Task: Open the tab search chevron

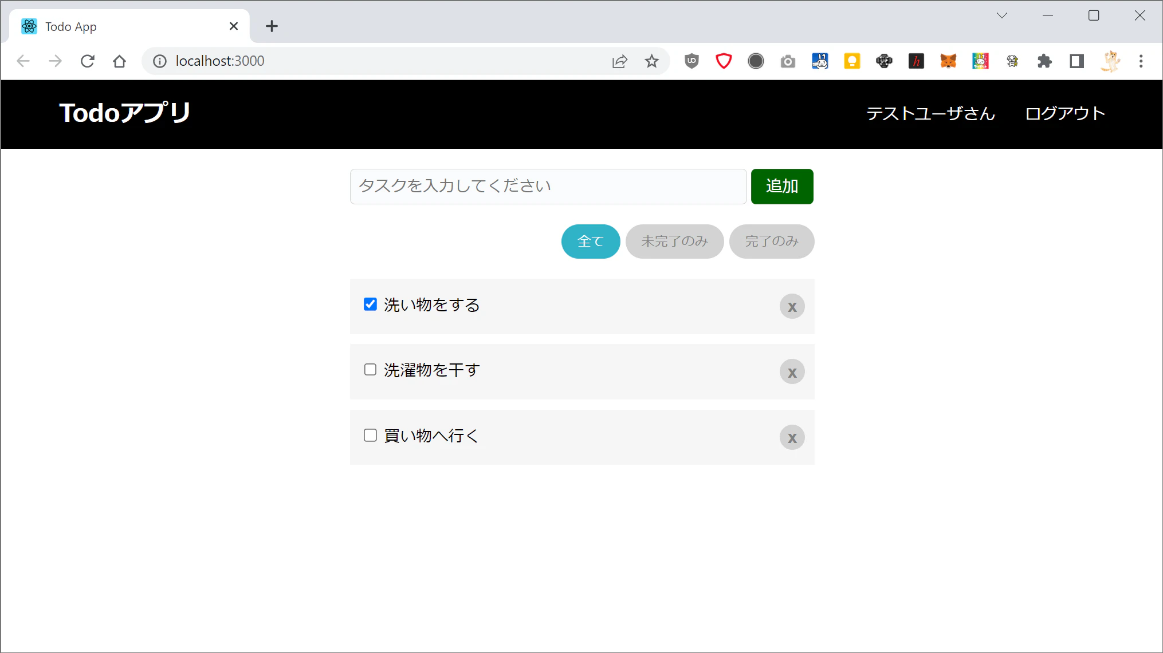Action: coord(1001,15)
